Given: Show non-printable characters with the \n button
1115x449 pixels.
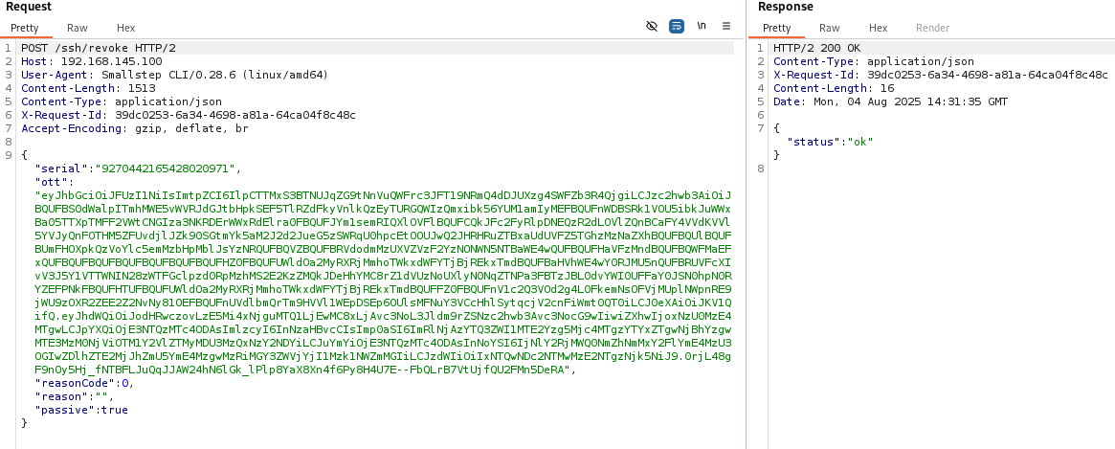Looking at the screenshot, I should (x=702, y=27).
